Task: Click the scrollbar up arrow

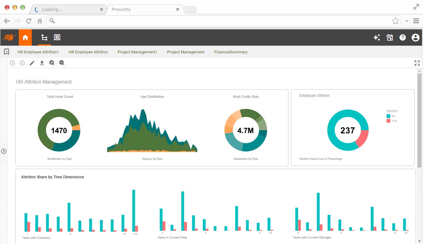Action: pyautogui.click(x=419, y=71)
